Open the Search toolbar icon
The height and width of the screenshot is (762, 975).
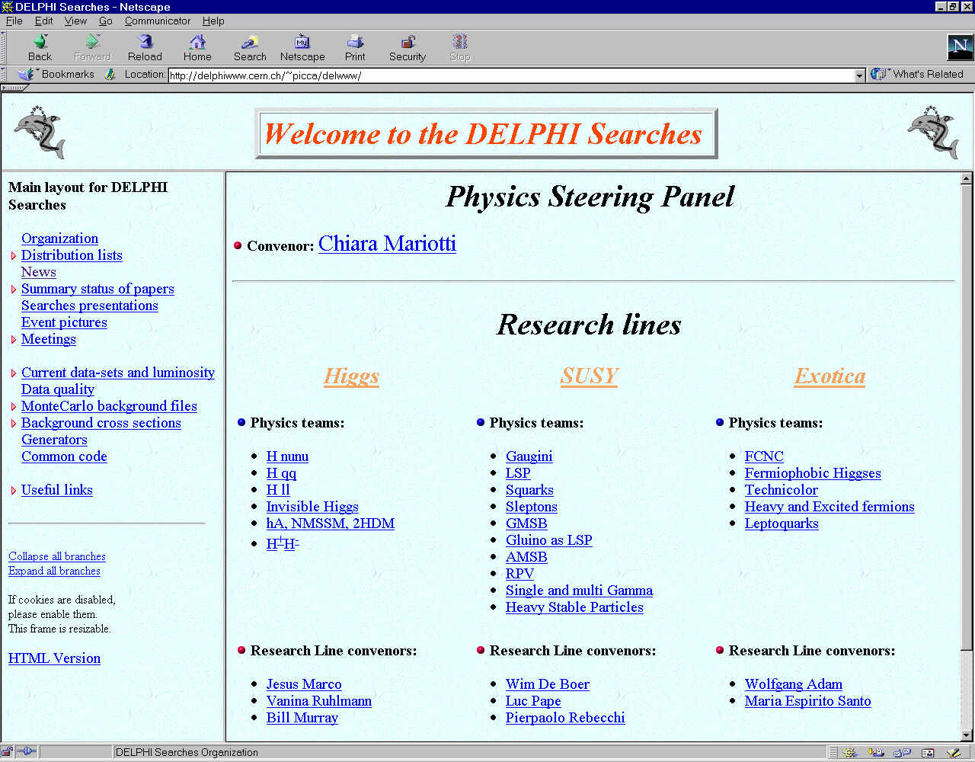tap(250, 42)
